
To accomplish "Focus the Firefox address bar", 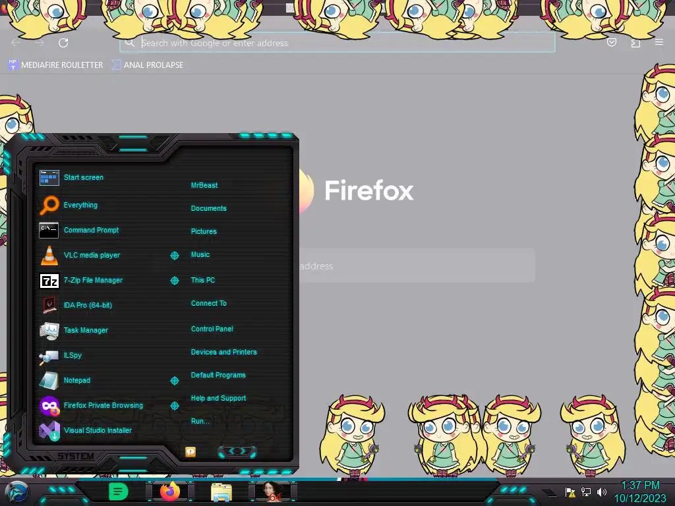I will (x=337, y=43).
